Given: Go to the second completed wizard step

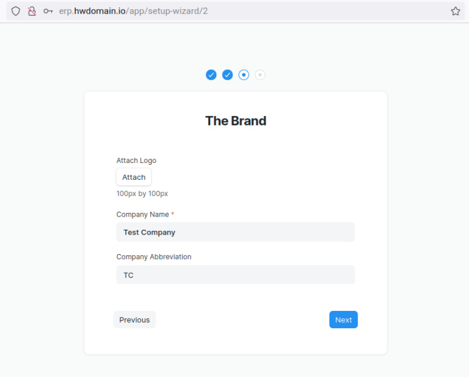Looking at the screenshot, I should point(228,75).
